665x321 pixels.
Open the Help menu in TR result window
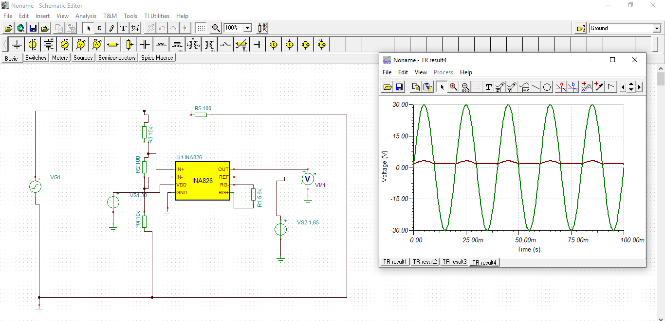tap(466, 72)
